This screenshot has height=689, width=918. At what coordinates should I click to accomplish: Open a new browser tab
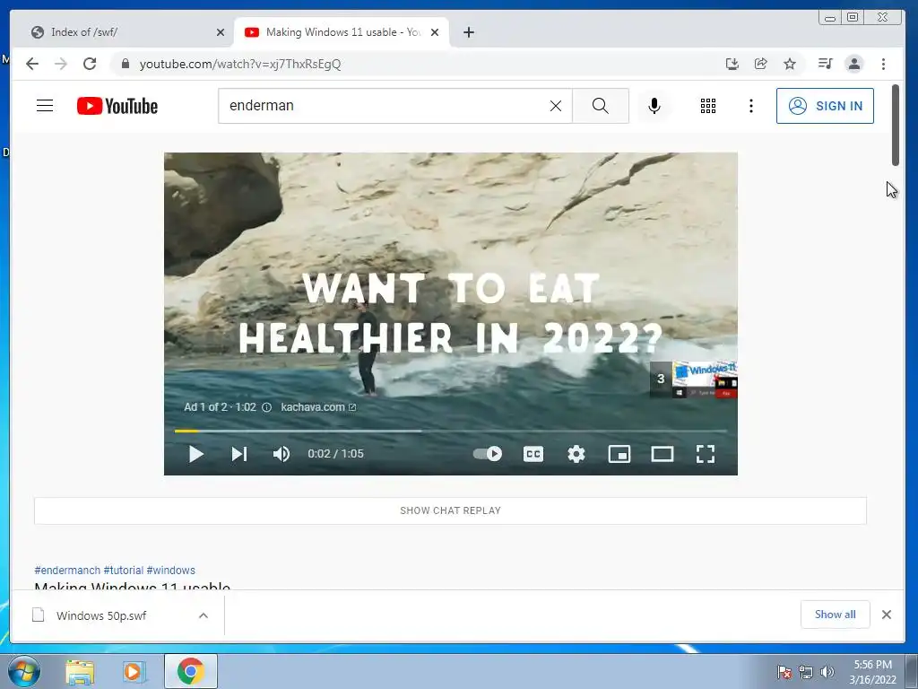[468, 32]
